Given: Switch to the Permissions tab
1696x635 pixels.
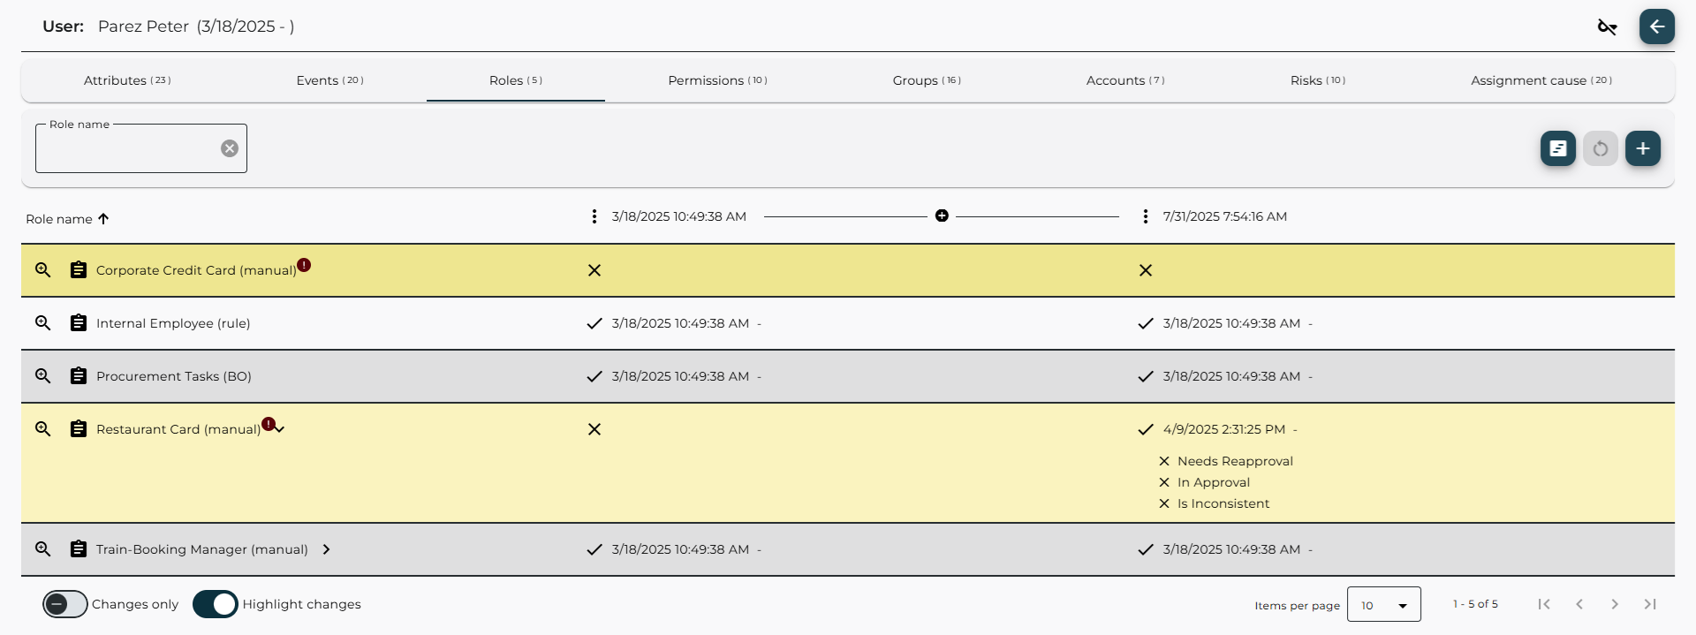Looking at the screenshot, I should pyautogui.click(x=717, y=80).
